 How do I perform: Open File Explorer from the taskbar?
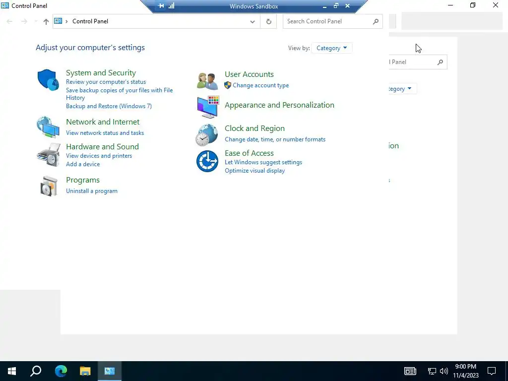pos(85,371)
